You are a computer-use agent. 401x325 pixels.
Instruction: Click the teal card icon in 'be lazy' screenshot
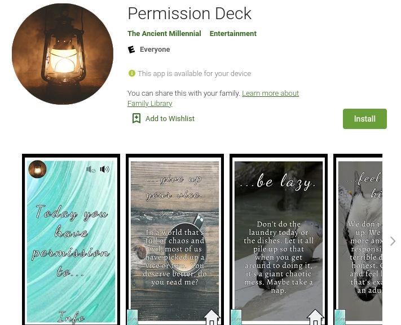coord(236,317)
